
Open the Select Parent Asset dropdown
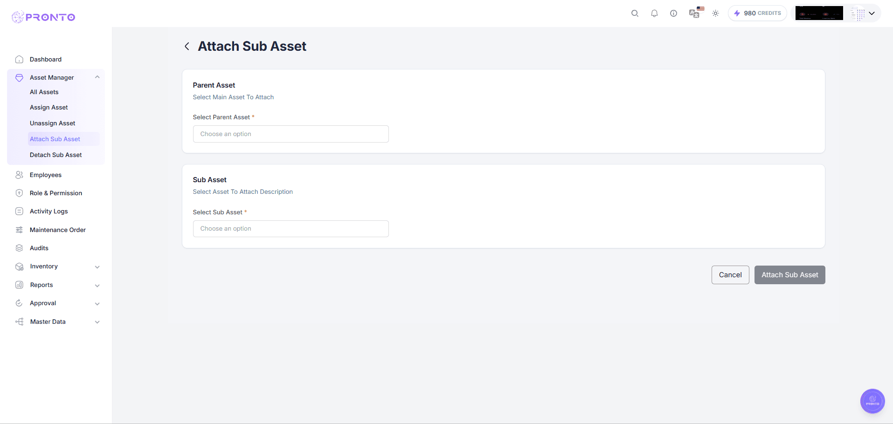290,134
